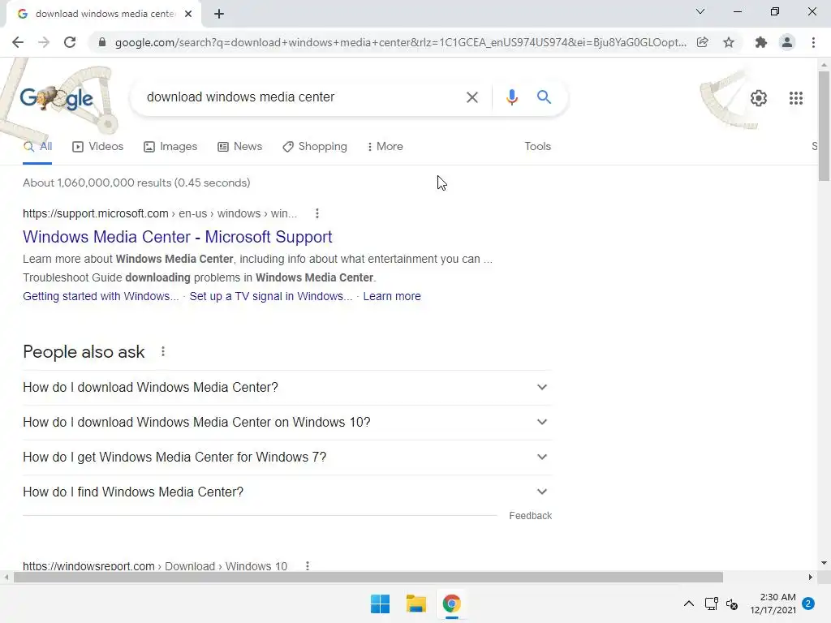Viewport: 831px width, 623px height.
Task: Share this page from the address bar
Action: point(703,42)
